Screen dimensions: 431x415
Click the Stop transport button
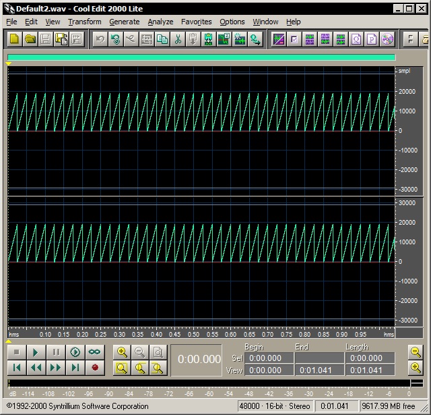(17, 352)
